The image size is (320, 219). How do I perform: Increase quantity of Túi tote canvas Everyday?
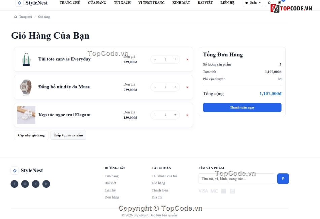[175, 59]
